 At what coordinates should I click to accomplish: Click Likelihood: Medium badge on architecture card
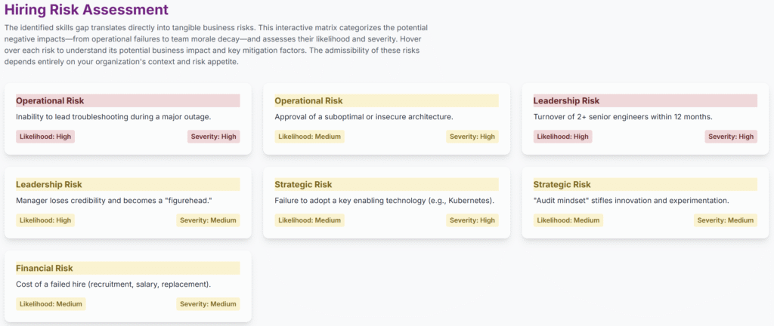tap(309, 137)
